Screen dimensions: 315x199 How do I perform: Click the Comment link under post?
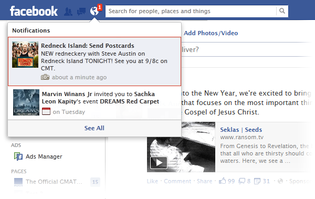coord(177,181)
